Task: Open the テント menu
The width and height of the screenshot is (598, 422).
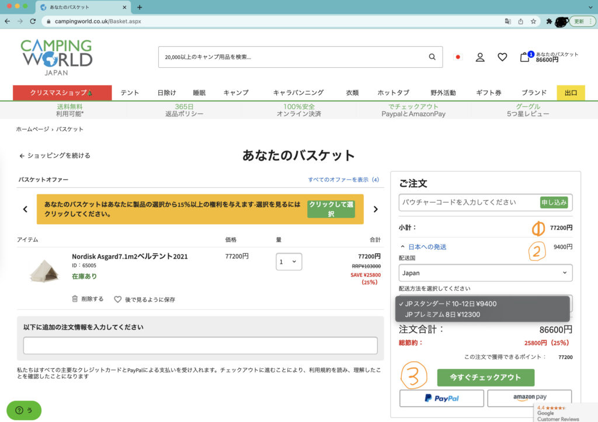Action: point(130,93)
